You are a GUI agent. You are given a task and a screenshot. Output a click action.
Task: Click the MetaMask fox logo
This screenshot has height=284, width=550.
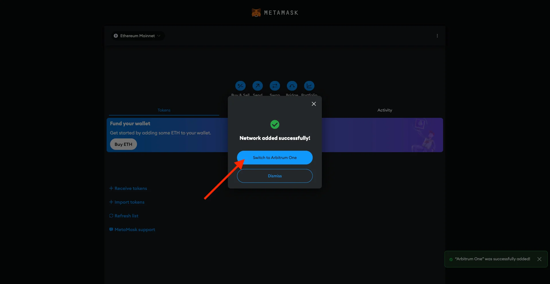[x=256, y=13]
